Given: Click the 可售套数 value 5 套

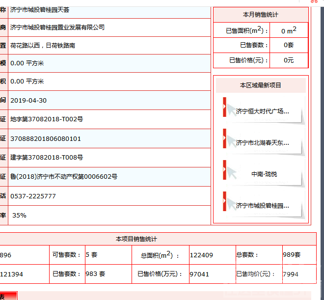Looking at the screenshot, I should click(x=91, y=255).
